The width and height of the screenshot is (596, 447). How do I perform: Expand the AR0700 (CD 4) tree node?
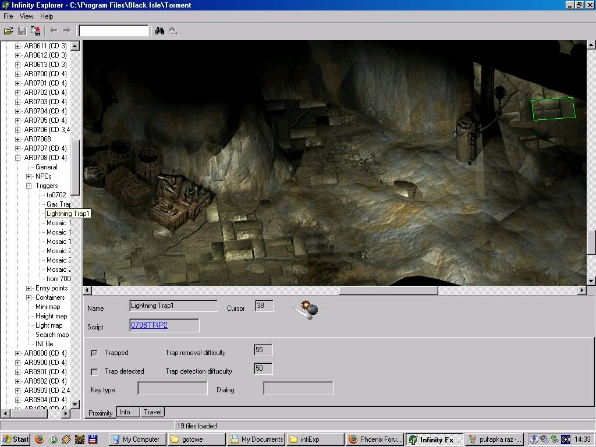[17, 74]
